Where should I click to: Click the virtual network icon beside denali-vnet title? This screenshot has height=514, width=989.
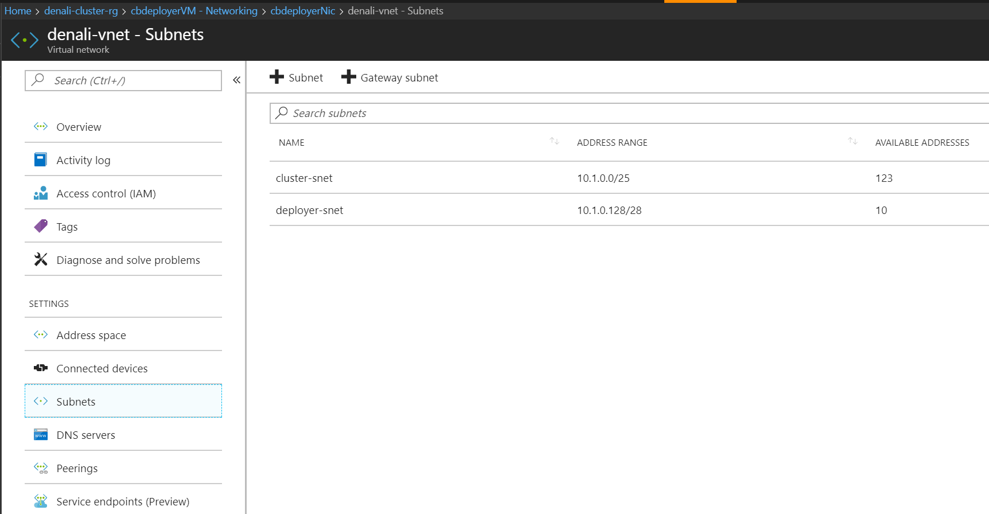coord(25,40)
